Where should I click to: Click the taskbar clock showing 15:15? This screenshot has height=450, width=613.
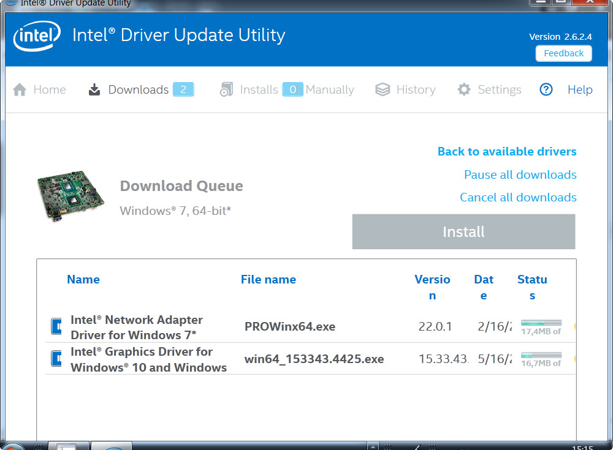click(x=582, y=448)
